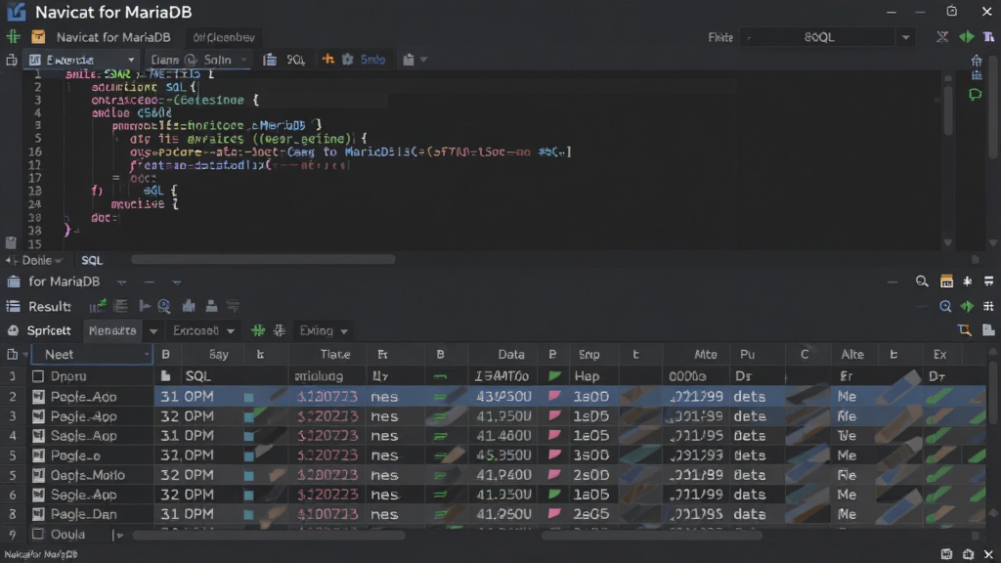Viewport: 1001px width, 563px height.
Task: Click cell 43.9500 in row 2
Action: 503,397
